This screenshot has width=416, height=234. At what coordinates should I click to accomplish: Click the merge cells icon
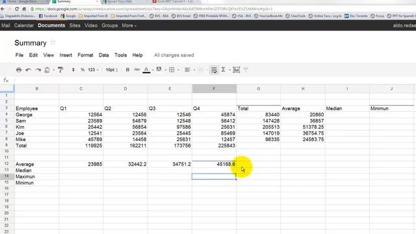[x=201, y=70]
